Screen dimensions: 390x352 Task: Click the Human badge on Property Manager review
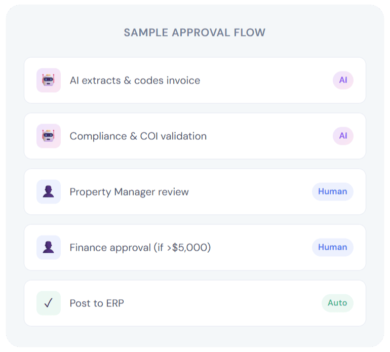[x=332, y=191]
